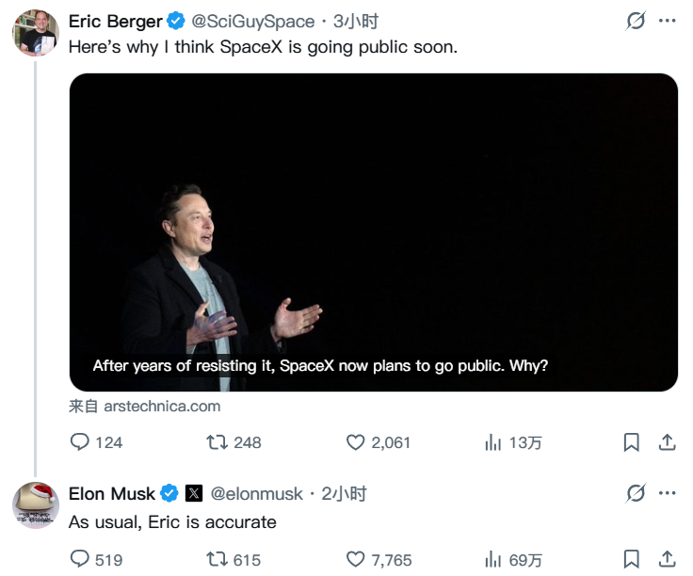Open Grok icon on Eric Berger's post
The image size is (693, 576).
[636, 21]
